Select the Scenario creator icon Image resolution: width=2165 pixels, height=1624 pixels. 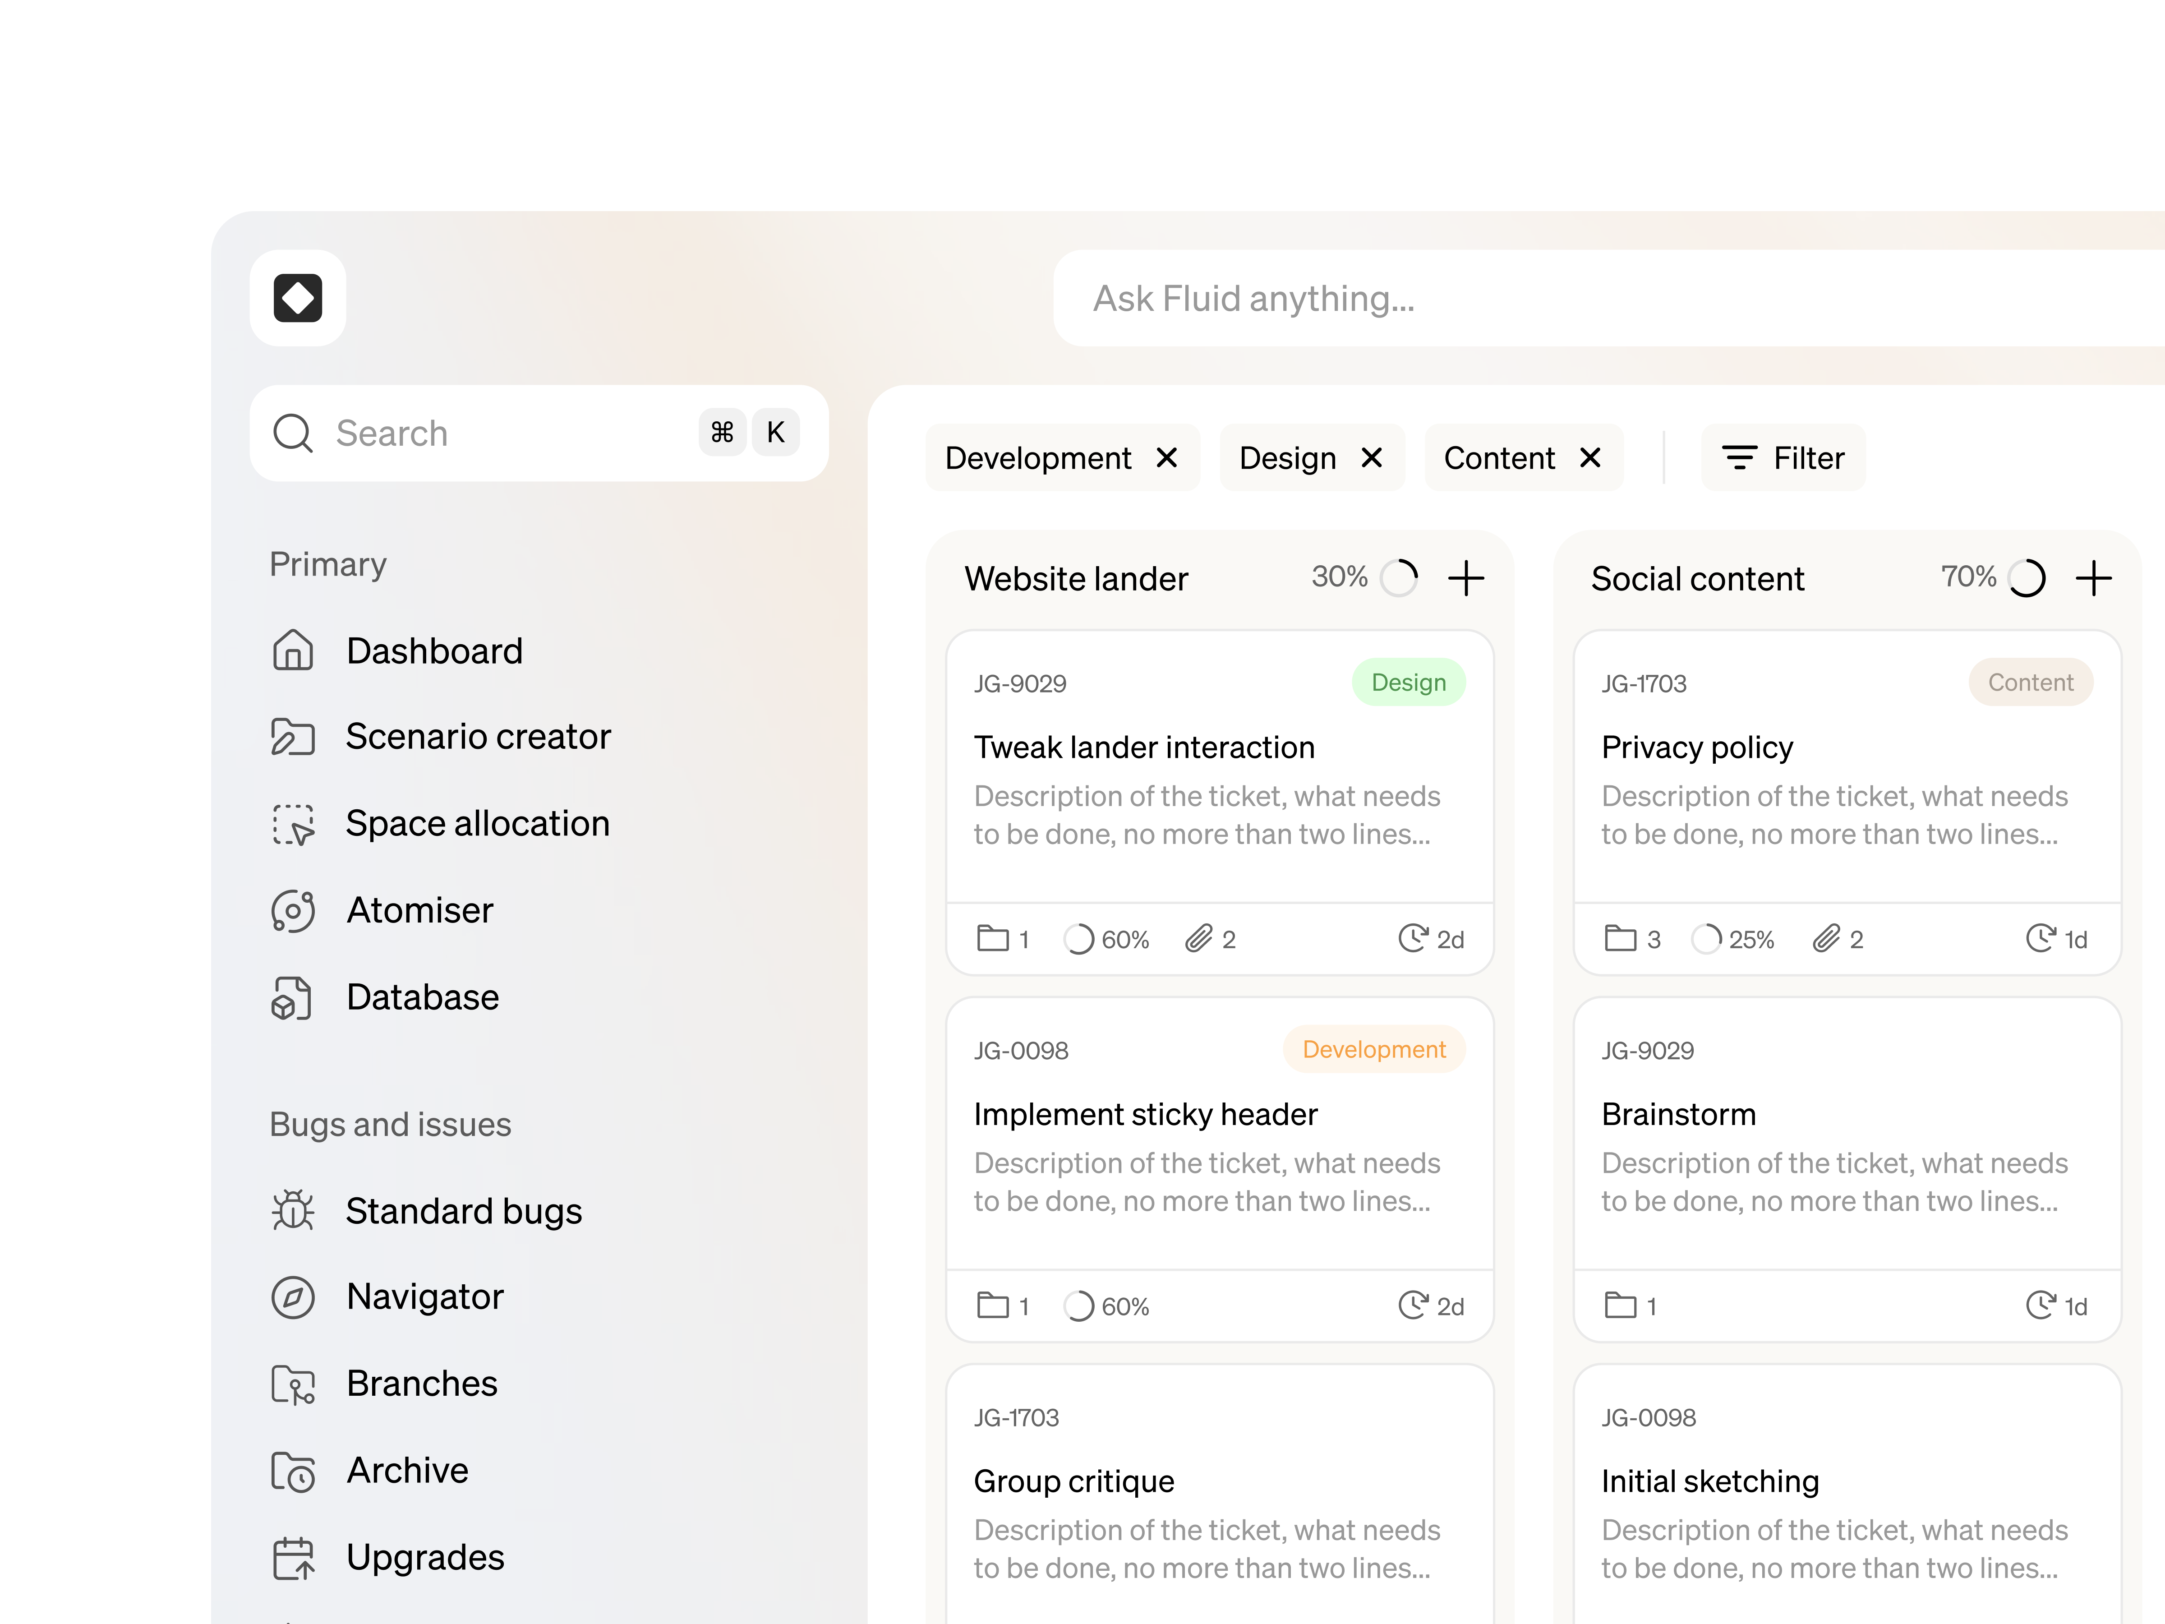coord(292,737)
